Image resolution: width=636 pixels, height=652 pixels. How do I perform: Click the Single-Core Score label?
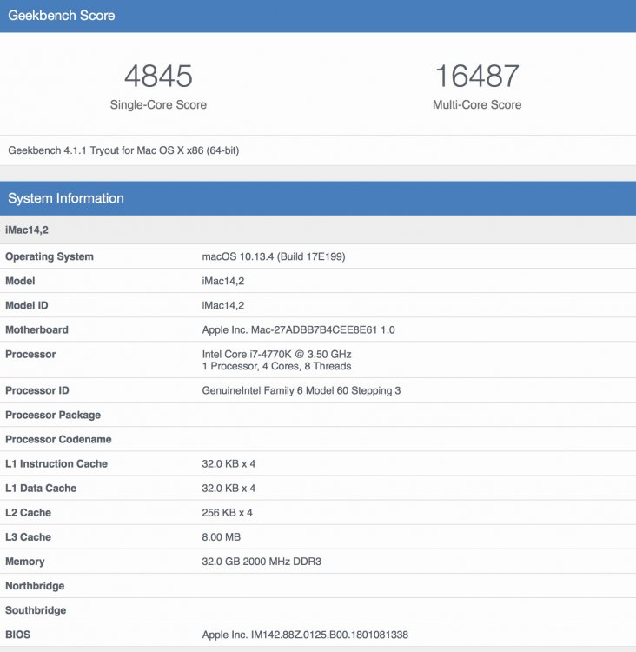coord(158,105)
